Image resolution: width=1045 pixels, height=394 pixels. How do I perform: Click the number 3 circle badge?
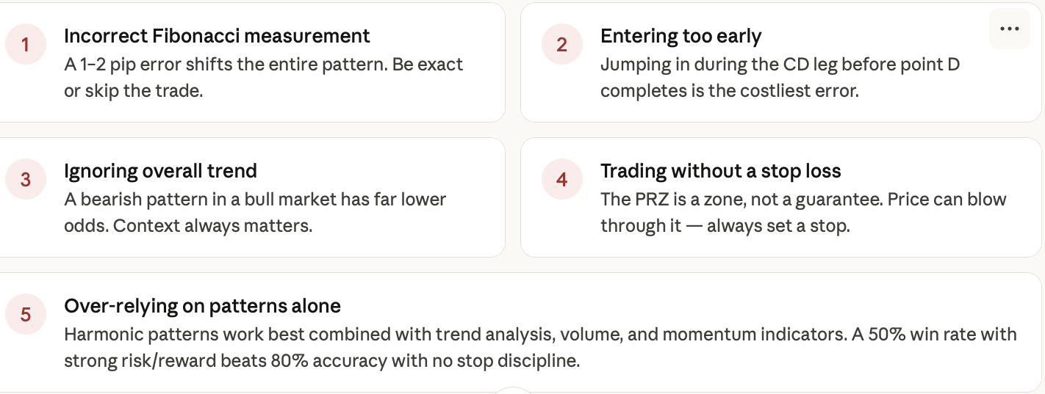click(x=26, y=180)
